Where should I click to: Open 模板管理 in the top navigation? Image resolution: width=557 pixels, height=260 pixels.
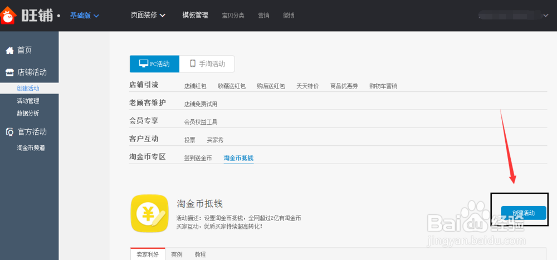[195, 15]
